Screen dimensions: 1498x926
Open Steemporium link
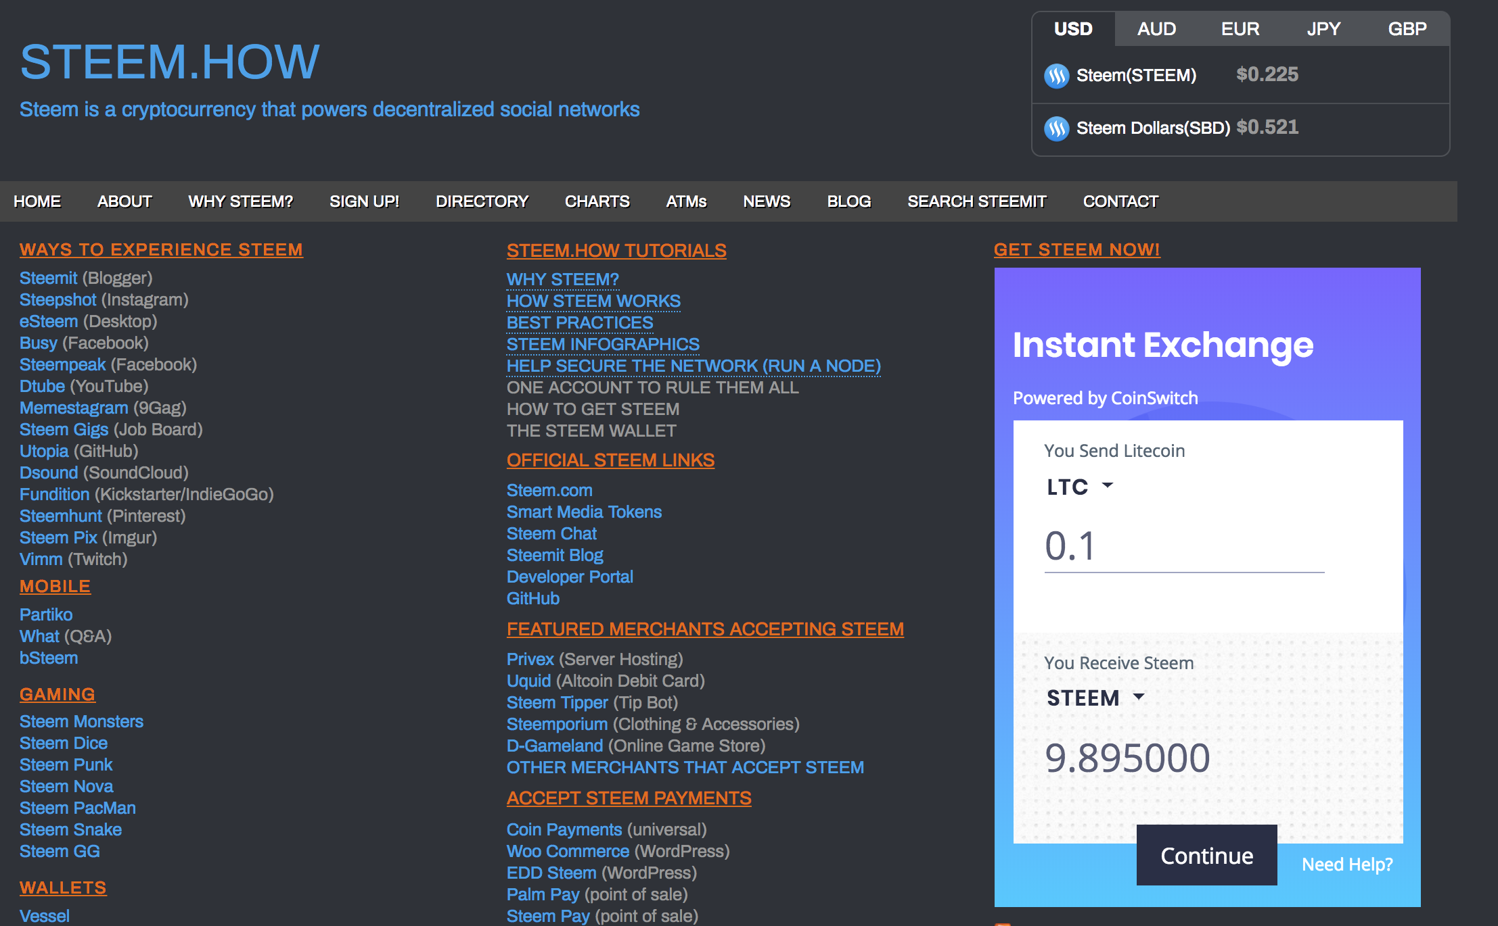(x=558, y=725)
